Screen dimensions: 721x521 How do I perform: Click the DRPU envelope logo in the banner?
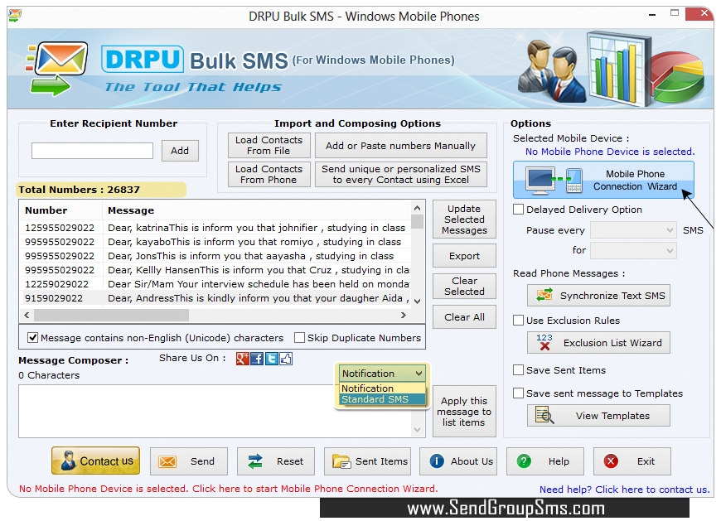[57, 69]
